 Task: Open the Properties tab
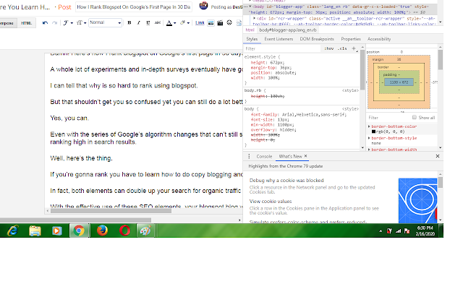point(351,39)
